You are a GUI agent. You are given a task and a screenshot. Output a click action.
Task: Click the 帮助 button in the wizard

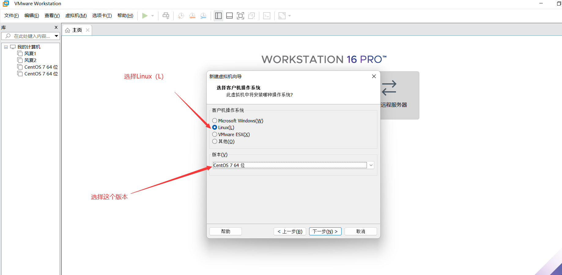(226, 231)
